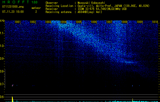Click time marker 1002
This screenshot has height=102, width=160.
(x=33, y=22)
